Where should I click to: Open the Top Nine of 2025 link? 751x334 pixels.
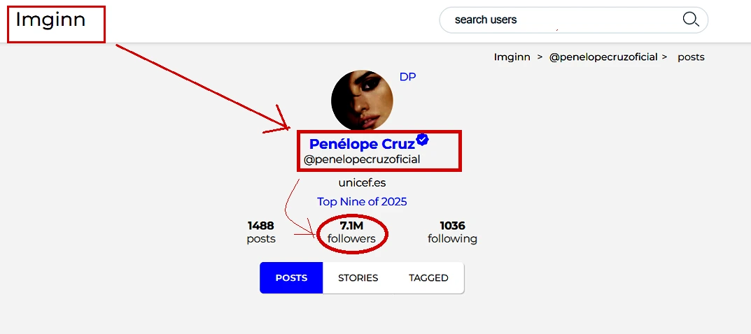pyautogui.click(x=362, y=201)
